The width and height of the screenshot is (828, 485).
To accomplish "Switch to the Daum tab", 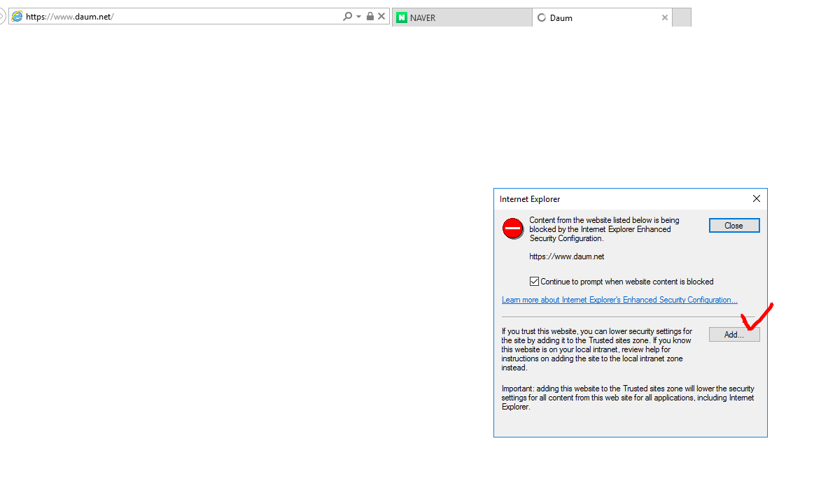I will [602, 17].
